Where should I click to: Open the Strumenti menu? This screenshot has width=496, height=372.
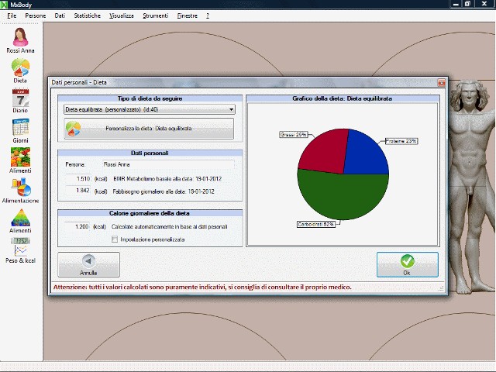[x=155, y=15]
